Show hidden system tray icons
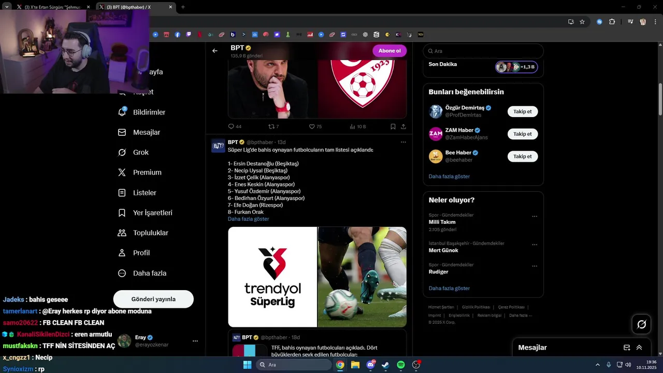Viewport: 663px width, 373px height. (x=598, y=365)
